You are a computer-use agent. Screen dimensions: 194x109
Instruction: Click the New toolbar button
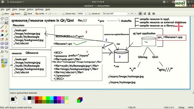pos(5,14)
